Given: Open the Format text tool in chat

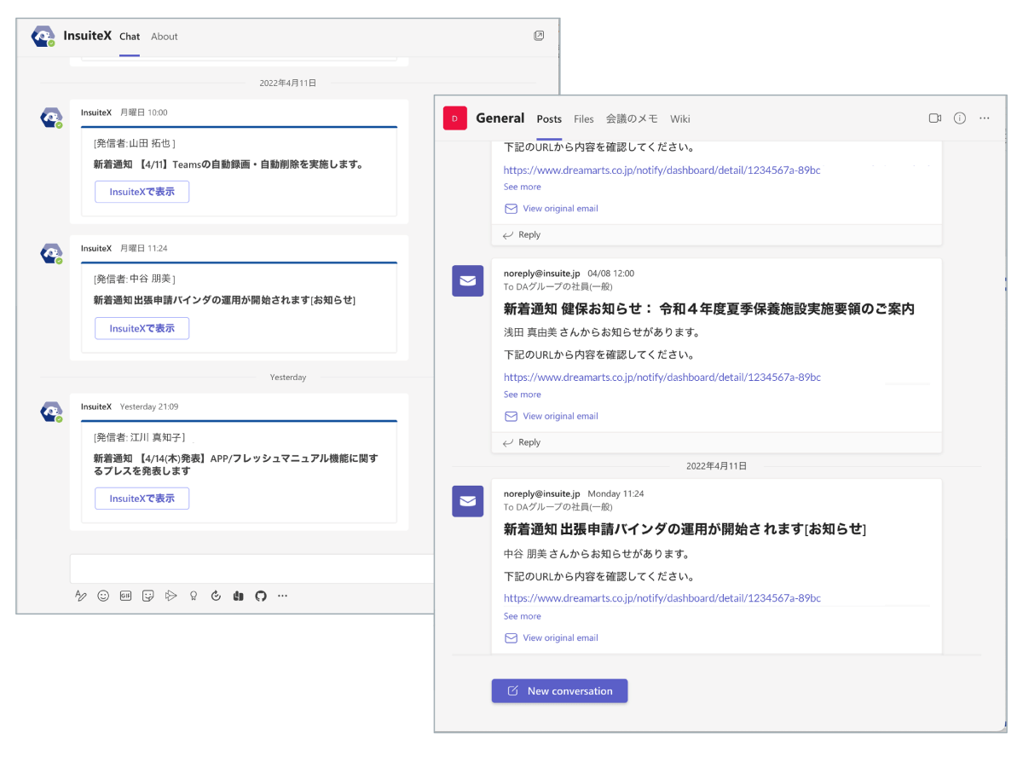Looking at the screenshot, I should [81, 596].
